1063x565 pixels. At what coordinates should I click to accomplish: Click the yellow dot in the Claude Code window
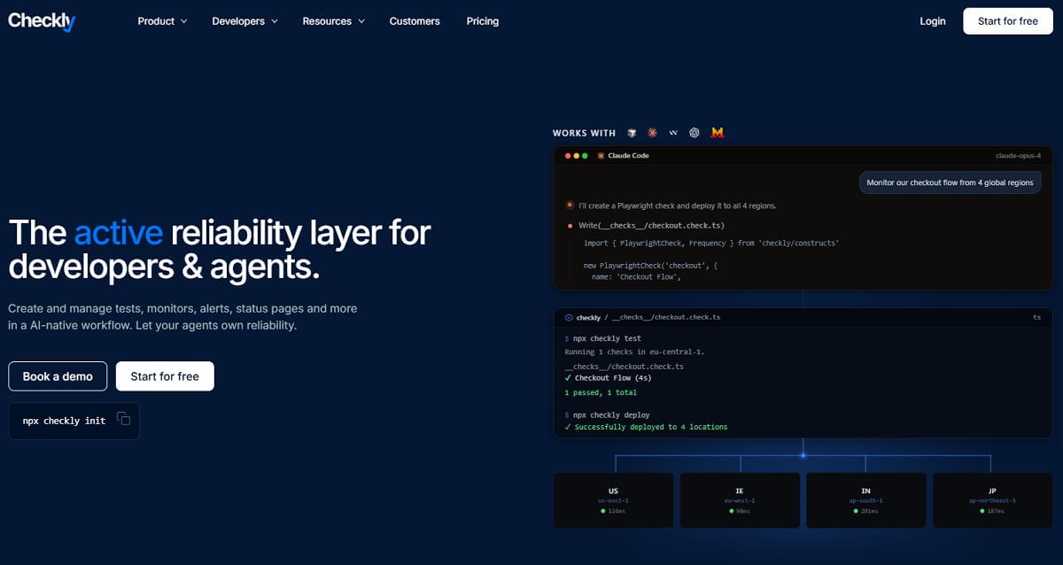(577, 156)
